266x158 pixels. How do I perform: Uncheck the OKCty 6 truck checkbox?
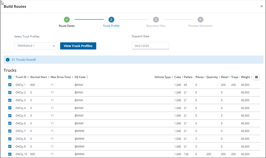pos(10,124)
